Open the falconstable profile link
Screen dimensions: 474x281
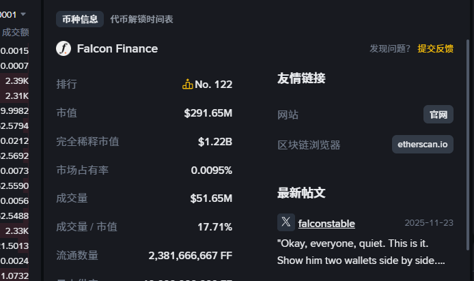(326, 224)
